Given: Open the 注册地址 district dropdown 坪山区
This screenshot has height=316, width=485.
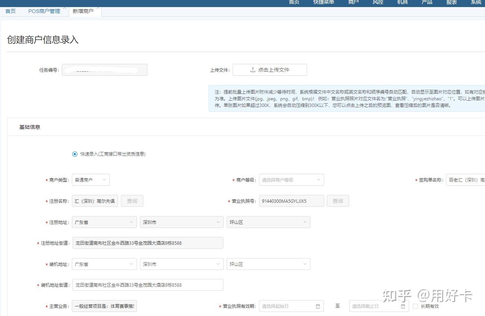Looking at the screenshot, I should (268, 222).
